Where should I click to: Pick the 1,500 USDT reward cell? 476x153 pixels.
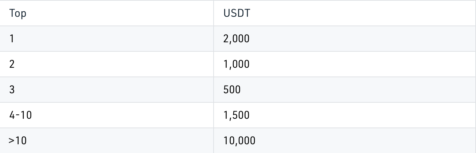click(237, 115)
